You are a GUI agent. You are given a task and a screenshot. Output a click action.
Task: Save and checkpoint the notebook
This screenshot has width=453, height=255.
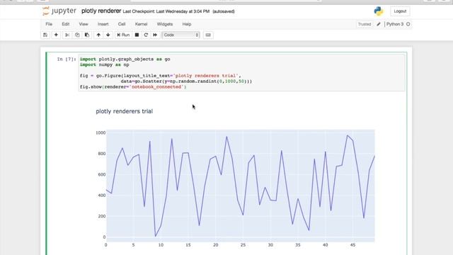45,35
